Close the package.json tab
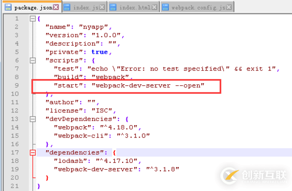292x191 pixels. (56, 7)
